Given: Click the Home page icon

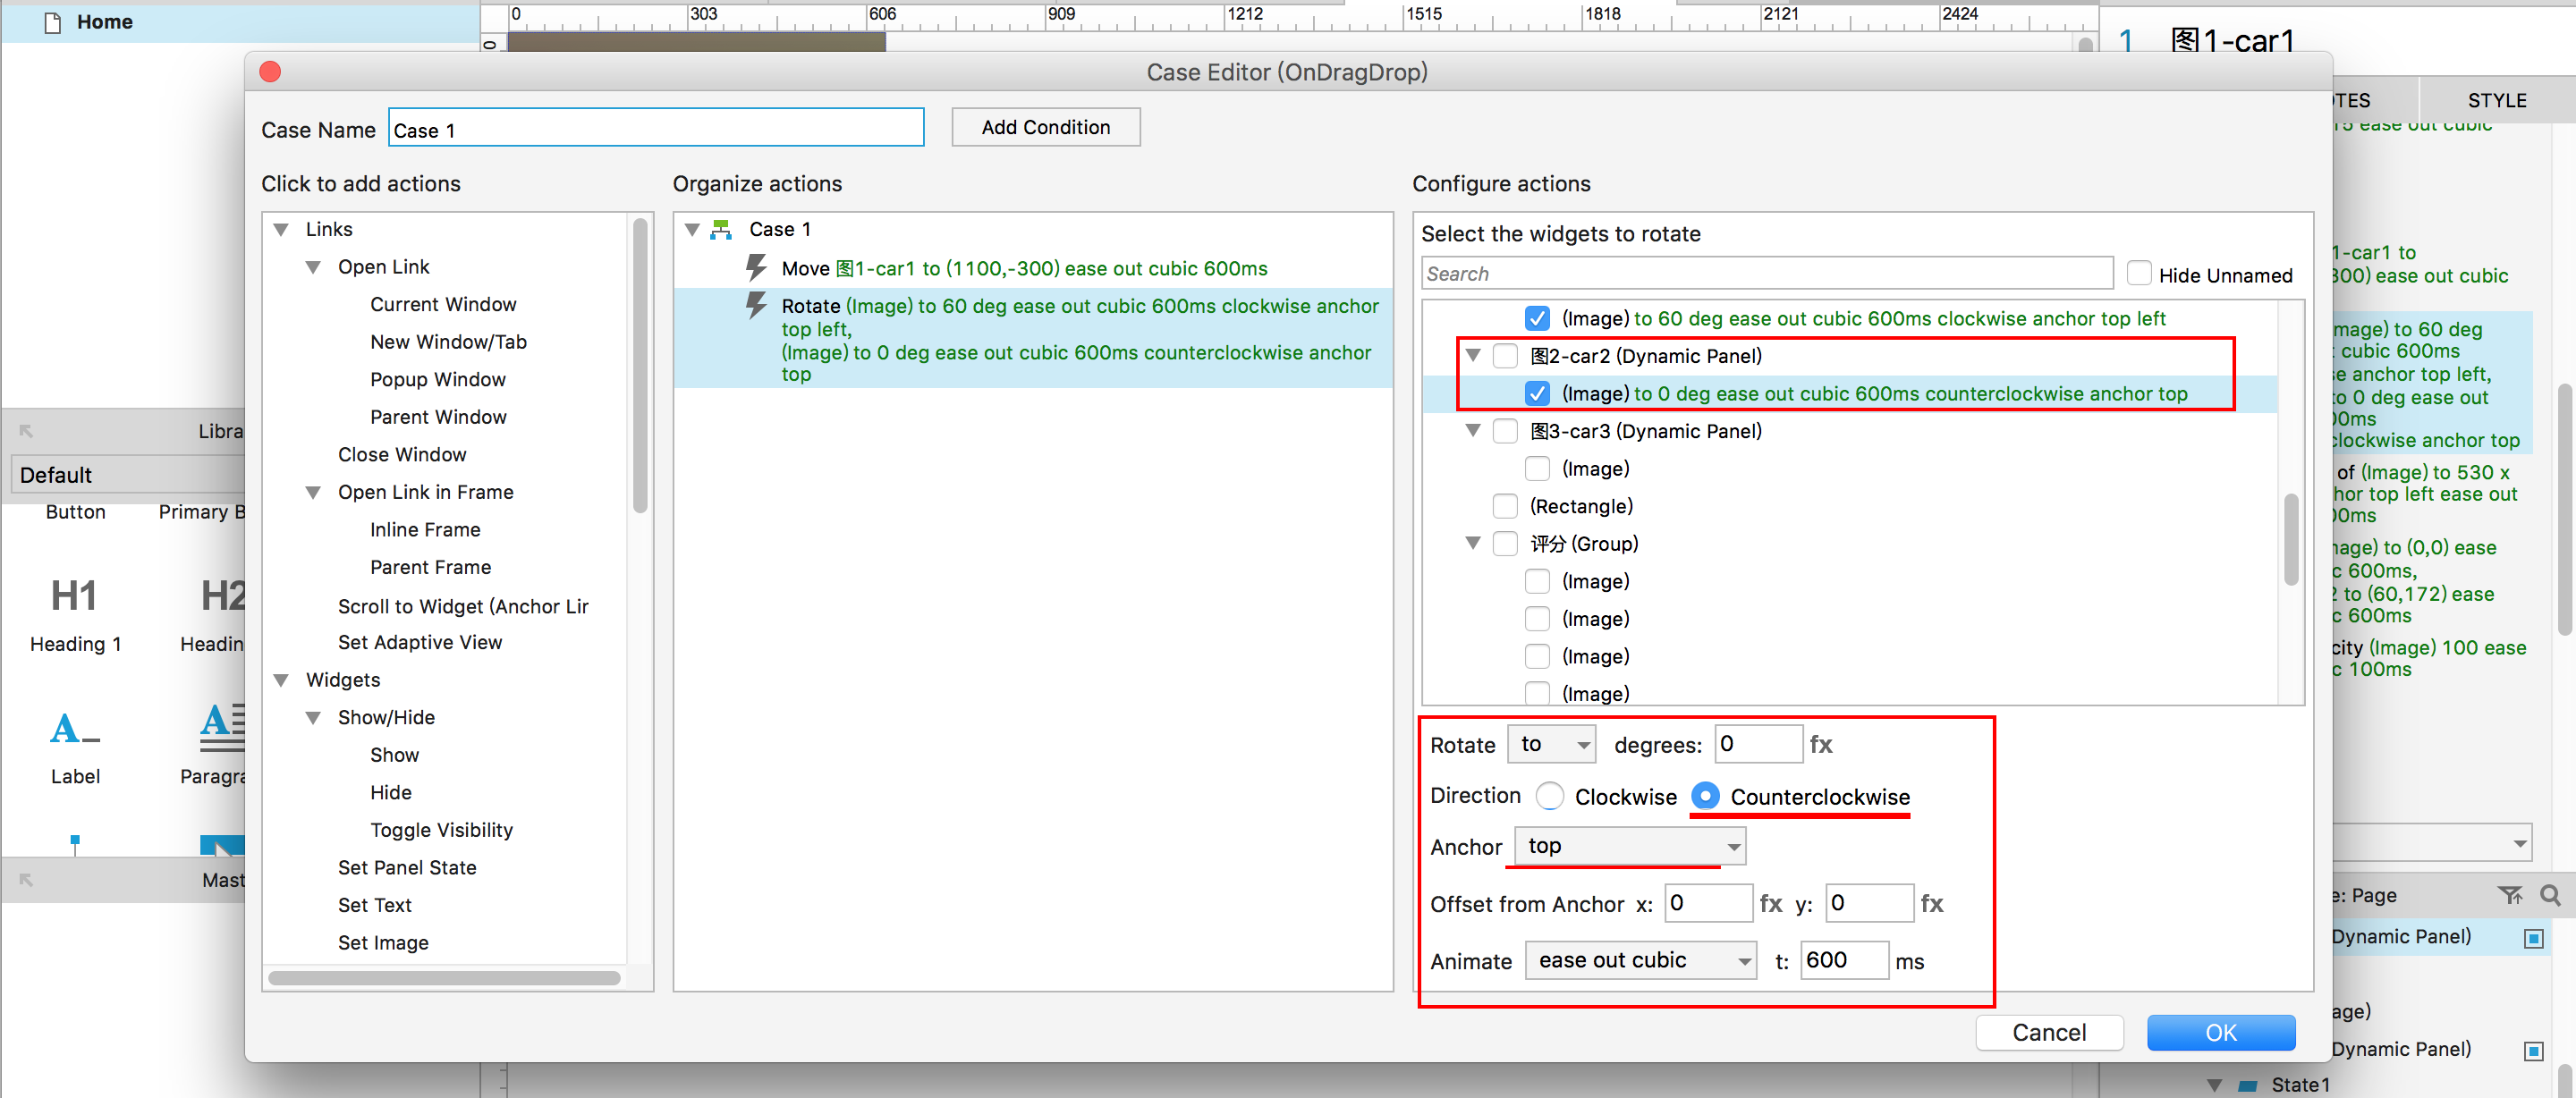Looking at the screenshot, I should (53, 22).
